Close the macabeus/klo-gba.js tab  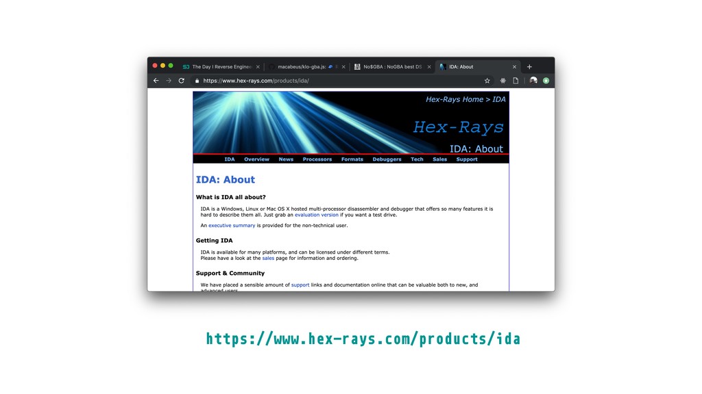343,67
